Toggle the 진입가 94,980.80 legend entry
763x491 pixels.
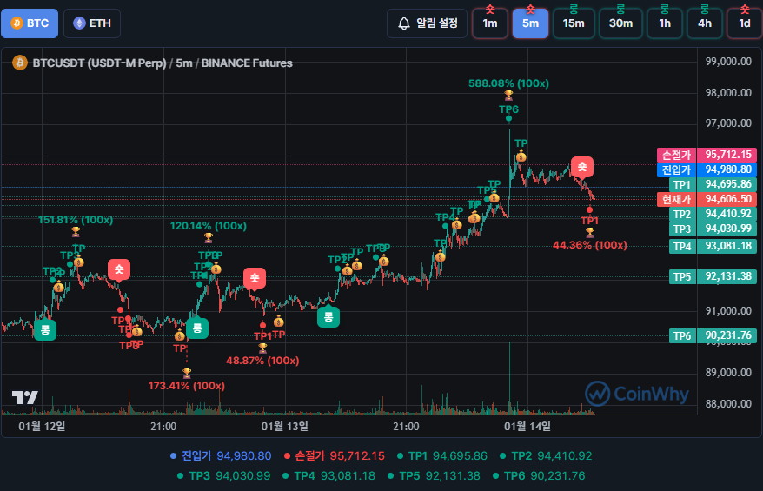tap(222, 455)
